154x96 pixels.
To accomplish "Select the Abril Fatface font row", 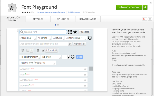I will (x=53, y=80).
